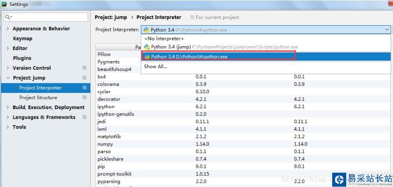The height and width of the screenshot is (187, 393).
Task: Select Project Structure in sidebar
Action: pyautogui.click(x=46, y=97)
